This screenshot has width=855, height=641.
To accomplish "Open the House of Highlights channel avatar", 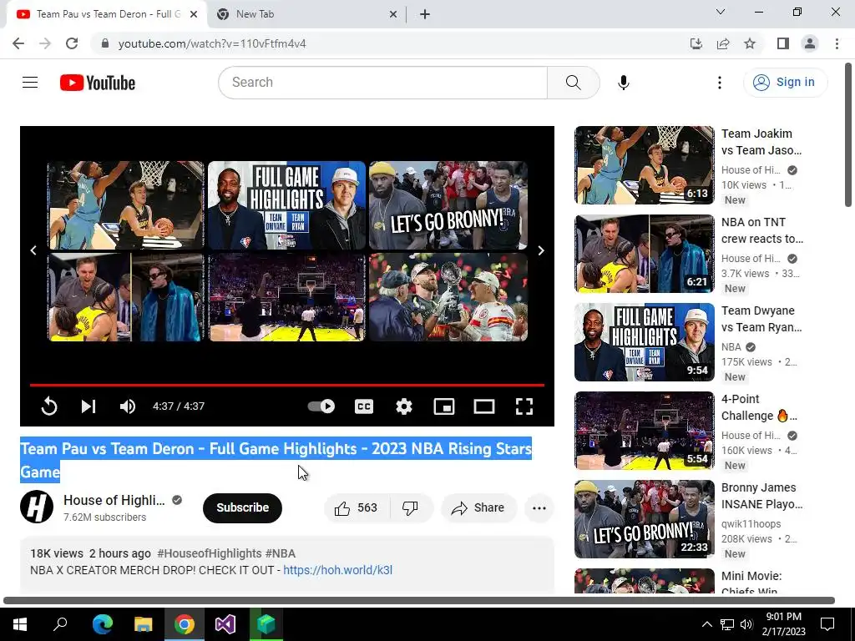I will [x=37, y=507].
